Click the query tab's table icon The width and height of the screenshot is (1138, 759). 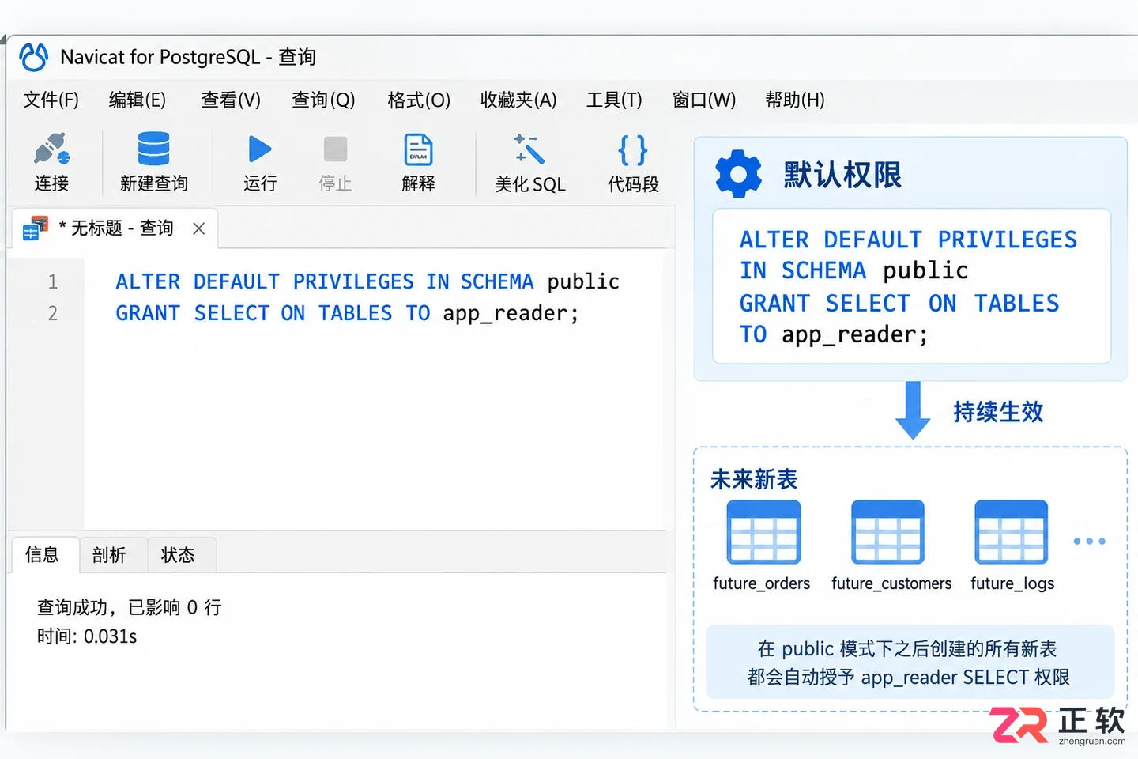point(36,228)
